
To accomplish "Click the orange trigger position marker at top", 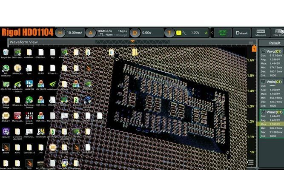I will coord(132,42).
